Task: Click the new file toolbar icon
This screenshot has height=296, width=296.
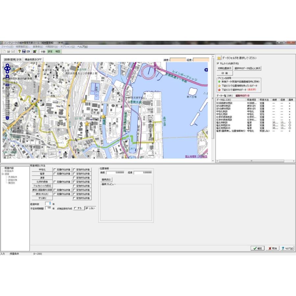Action: coord(4,51)
